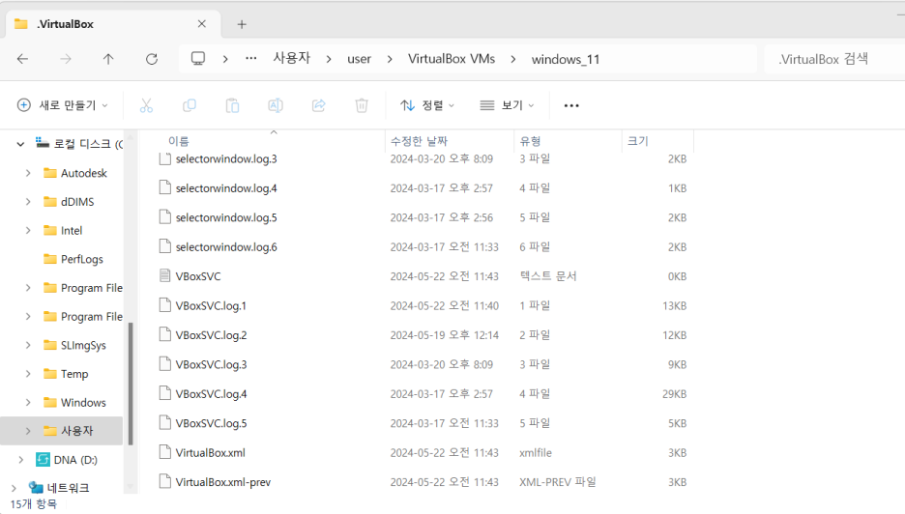Viewport: 905px width, 514px height.
Task: Open the 정렬 (Sort) dropdown
Action: click(427, 105)
